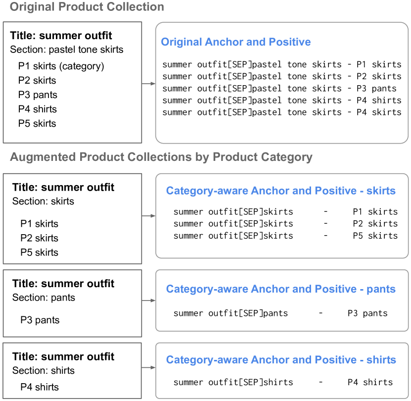Viewport: 411px width, 401px height.
Task: Click the original anchor row ending in "P3 pants"
Action: (x=279, y=89)
